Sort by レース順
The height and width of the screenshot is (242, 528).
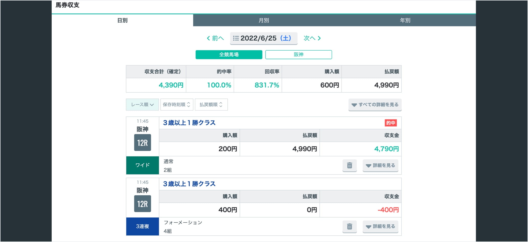[x=142, y=105]
